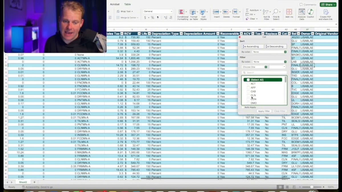Launch Copilot from the ribbon
The image size is (342, 192).
click(310, 14)
